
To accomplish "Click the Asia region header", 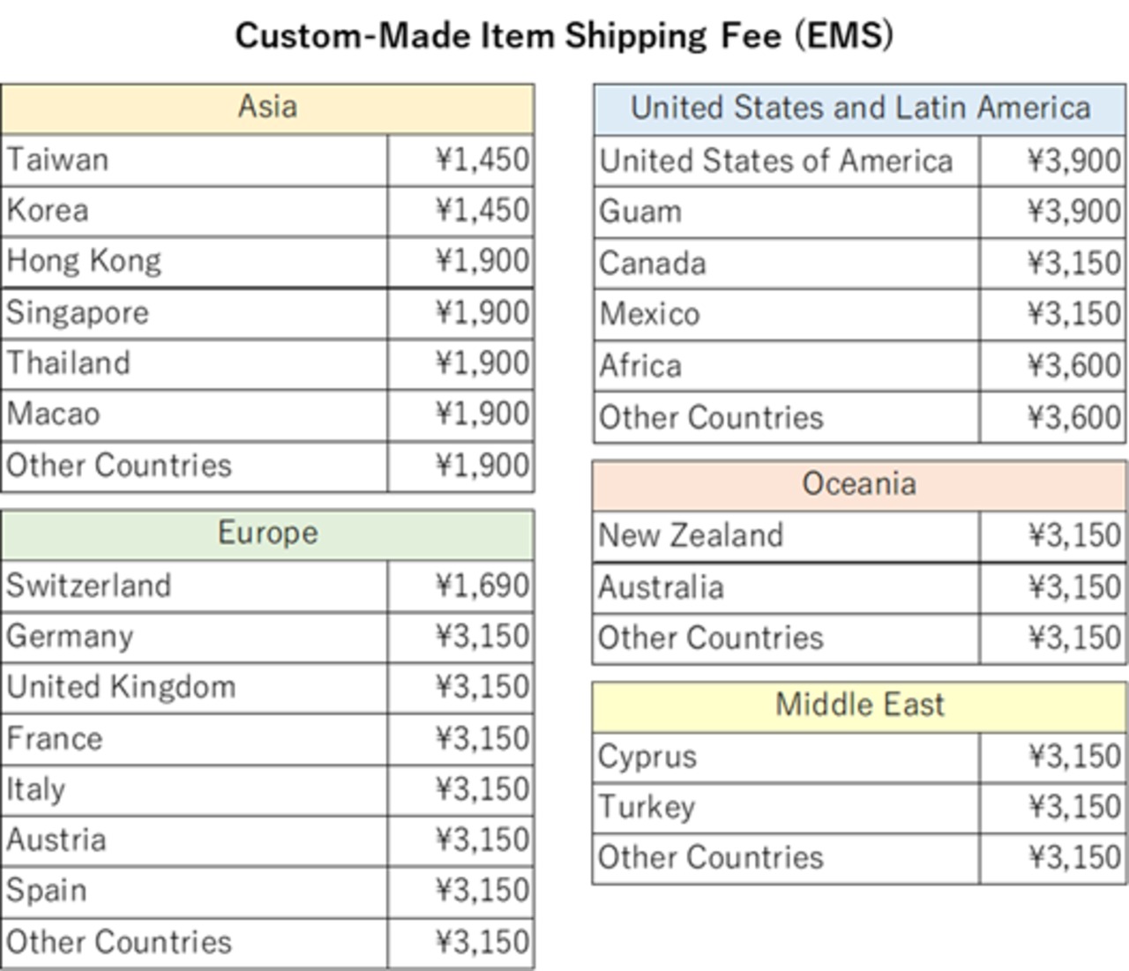I will (x=267, y=108).
